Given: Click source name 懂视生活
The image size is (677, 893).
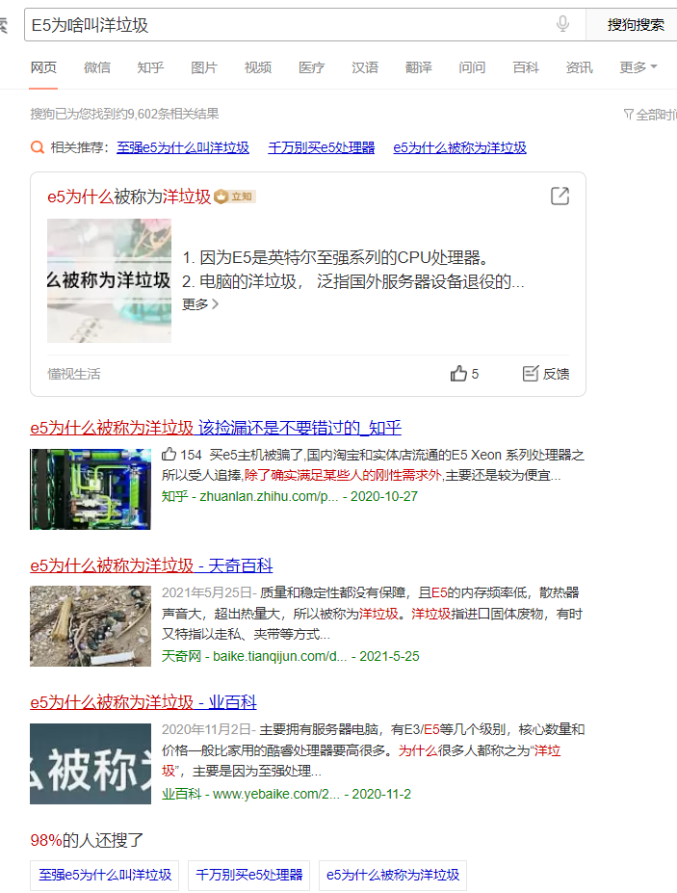Looking at the screenshot, I should [74, 374].
